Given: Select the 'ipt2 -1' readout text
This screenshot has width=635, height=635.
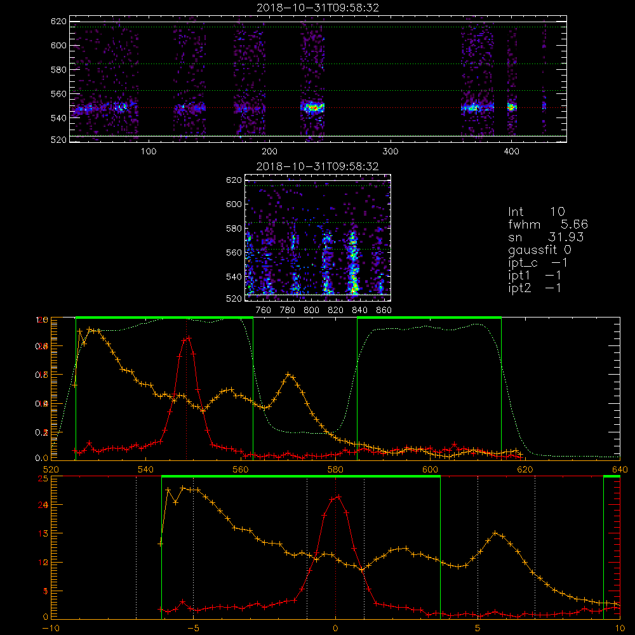Looking at the screenshot, I should (535, 288).
